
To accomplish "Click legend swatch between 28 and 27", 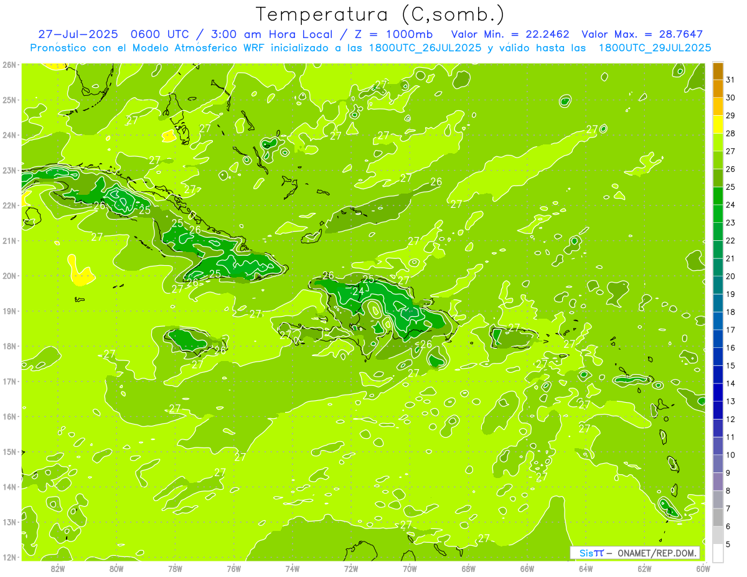I will 718,143.
